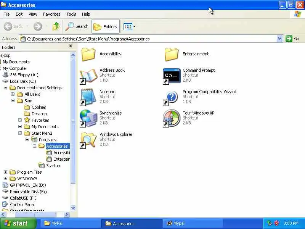The height and width of the screenshot is (229, 305).
Task: Click the security shield tray icon
Action: tap(277, 223)
